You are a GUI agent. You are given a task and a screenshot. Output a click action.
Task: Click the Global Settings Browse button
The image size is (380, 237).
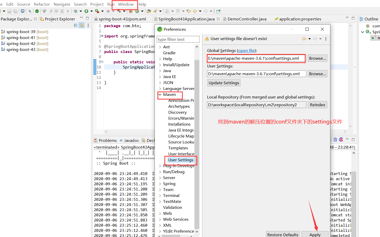click(317, 58)
